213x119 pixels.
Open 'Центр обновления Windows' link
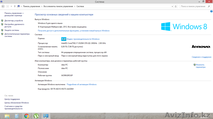pos(17,103)
